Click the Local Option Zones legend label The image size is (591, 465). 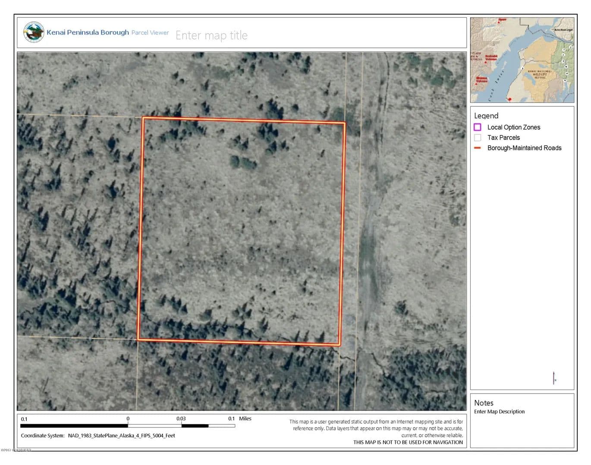513,127
